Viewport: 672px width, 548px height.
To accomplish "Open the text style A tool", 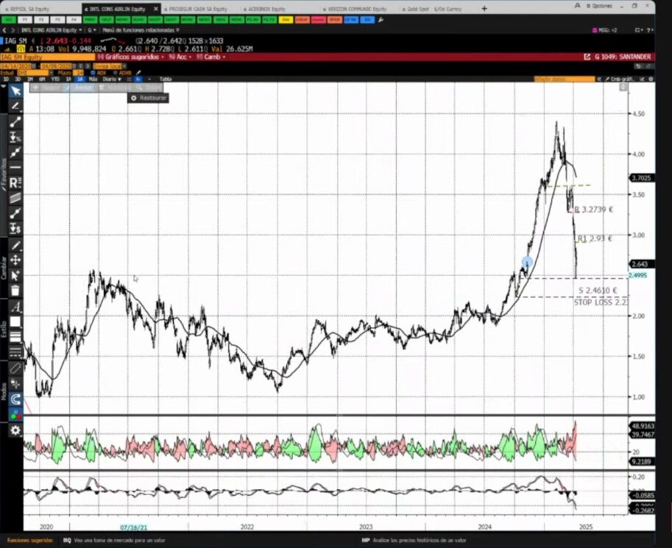I will click(15, 307).
